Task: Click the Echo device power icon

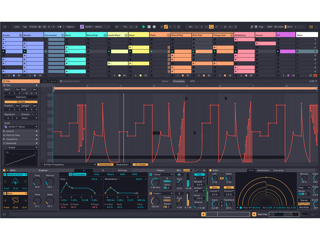Action: click(x=210, y=170)
